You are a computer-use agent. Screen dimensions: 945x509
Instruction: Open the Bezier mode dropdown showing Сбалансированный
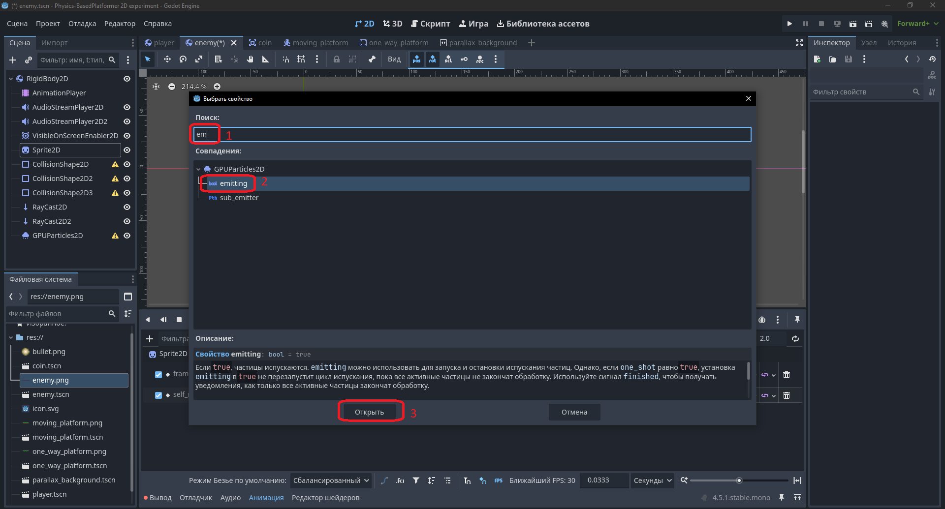331,480
